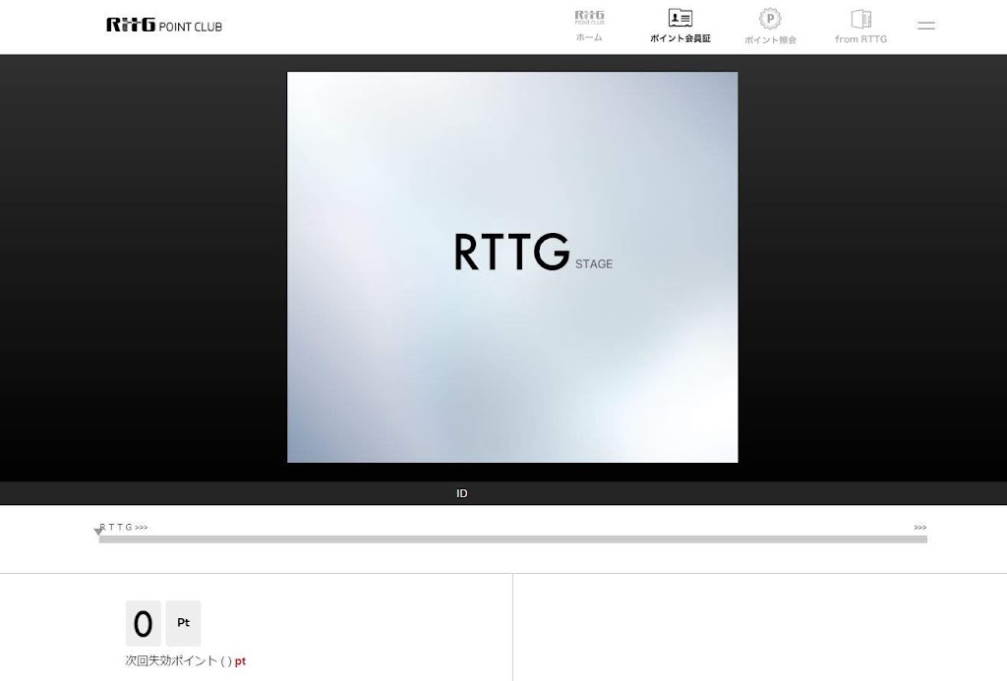Expand the >>> arrows on the right side

[920, 527]
